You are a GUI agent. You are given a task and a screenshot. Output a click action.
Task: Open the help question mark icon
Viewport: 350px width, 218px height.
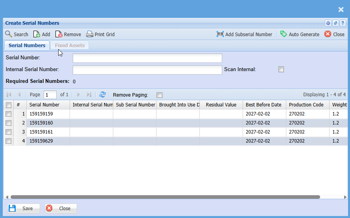click(343, 23)
